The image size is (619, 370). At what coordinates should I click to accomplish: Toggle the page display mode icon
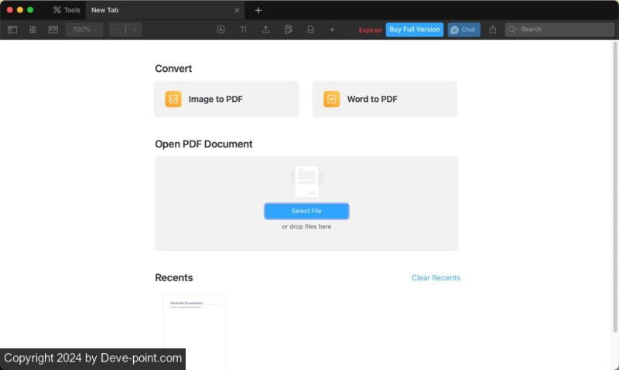(53, 29)
